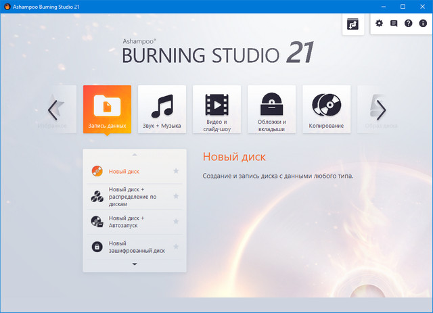Toggle favorite star for Новый диск
The height and width of the screenshot is (313, 433).
coord(176,171)
